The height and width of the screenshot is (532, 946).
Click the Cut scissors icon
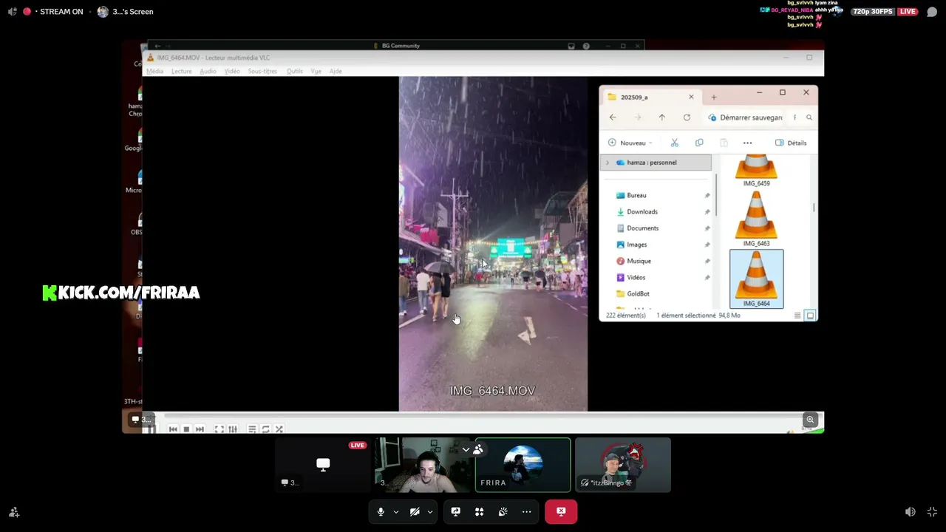[674, 143]
